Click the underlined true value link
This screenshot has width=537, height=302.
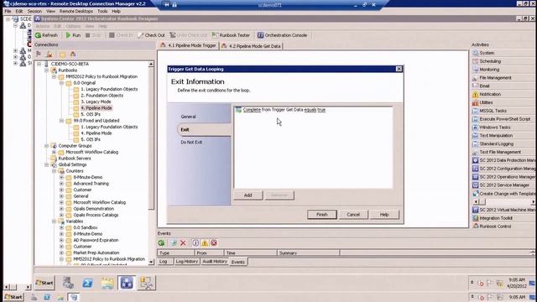(x=321, y=110)
